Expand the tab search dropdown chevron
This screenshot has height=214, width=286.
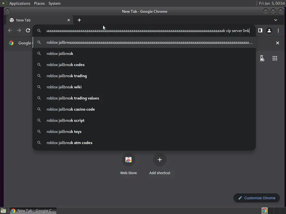pyautogui.click(x=276, y=20)
